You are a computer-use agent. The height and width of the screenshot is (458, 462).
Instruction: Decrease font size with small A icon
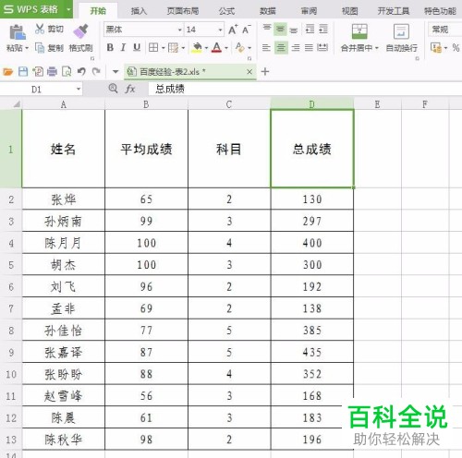pos(247,30)
